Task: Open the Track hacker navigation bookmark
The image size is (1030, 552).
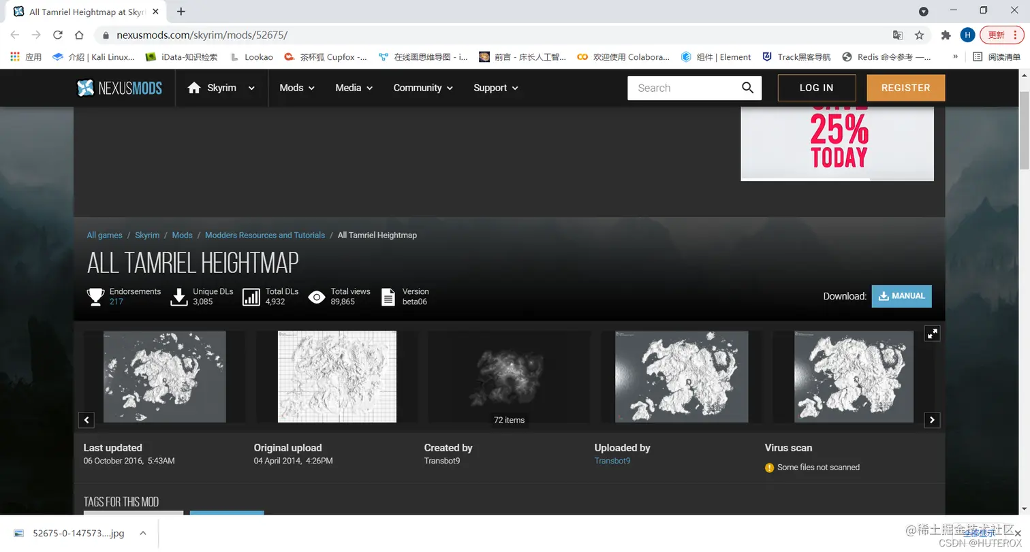Action: tap(796, 57)
